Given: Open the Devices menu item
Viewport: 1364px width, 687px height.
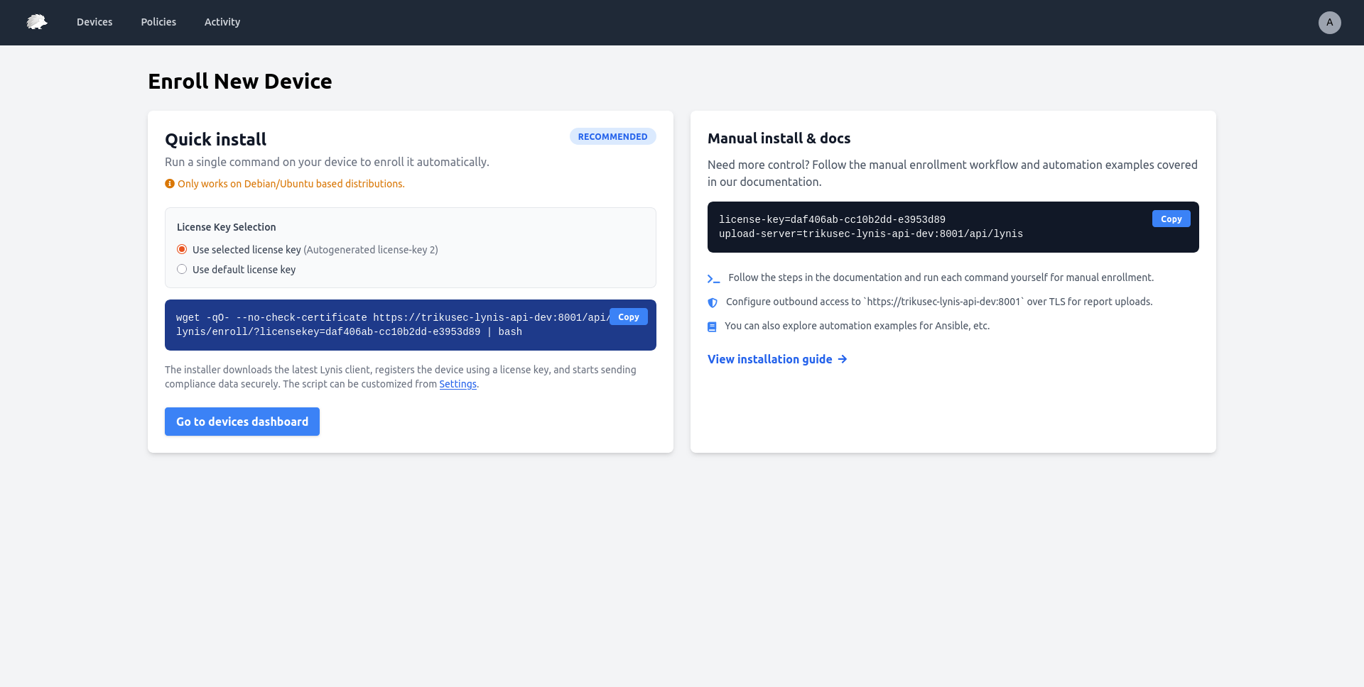Looking at the screenshot, I should [x=94, y=22].
